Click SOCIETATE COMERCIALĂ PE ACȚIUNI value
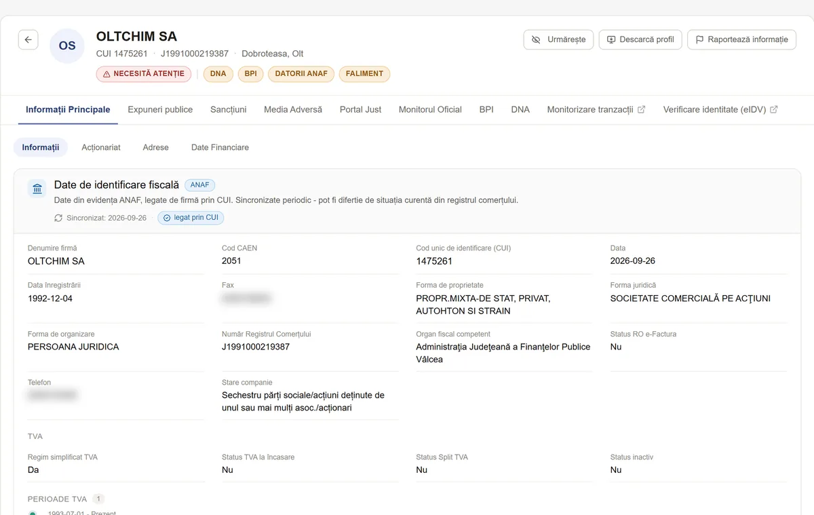This screenshot has width=814, height=515. [x=691, y=299]
